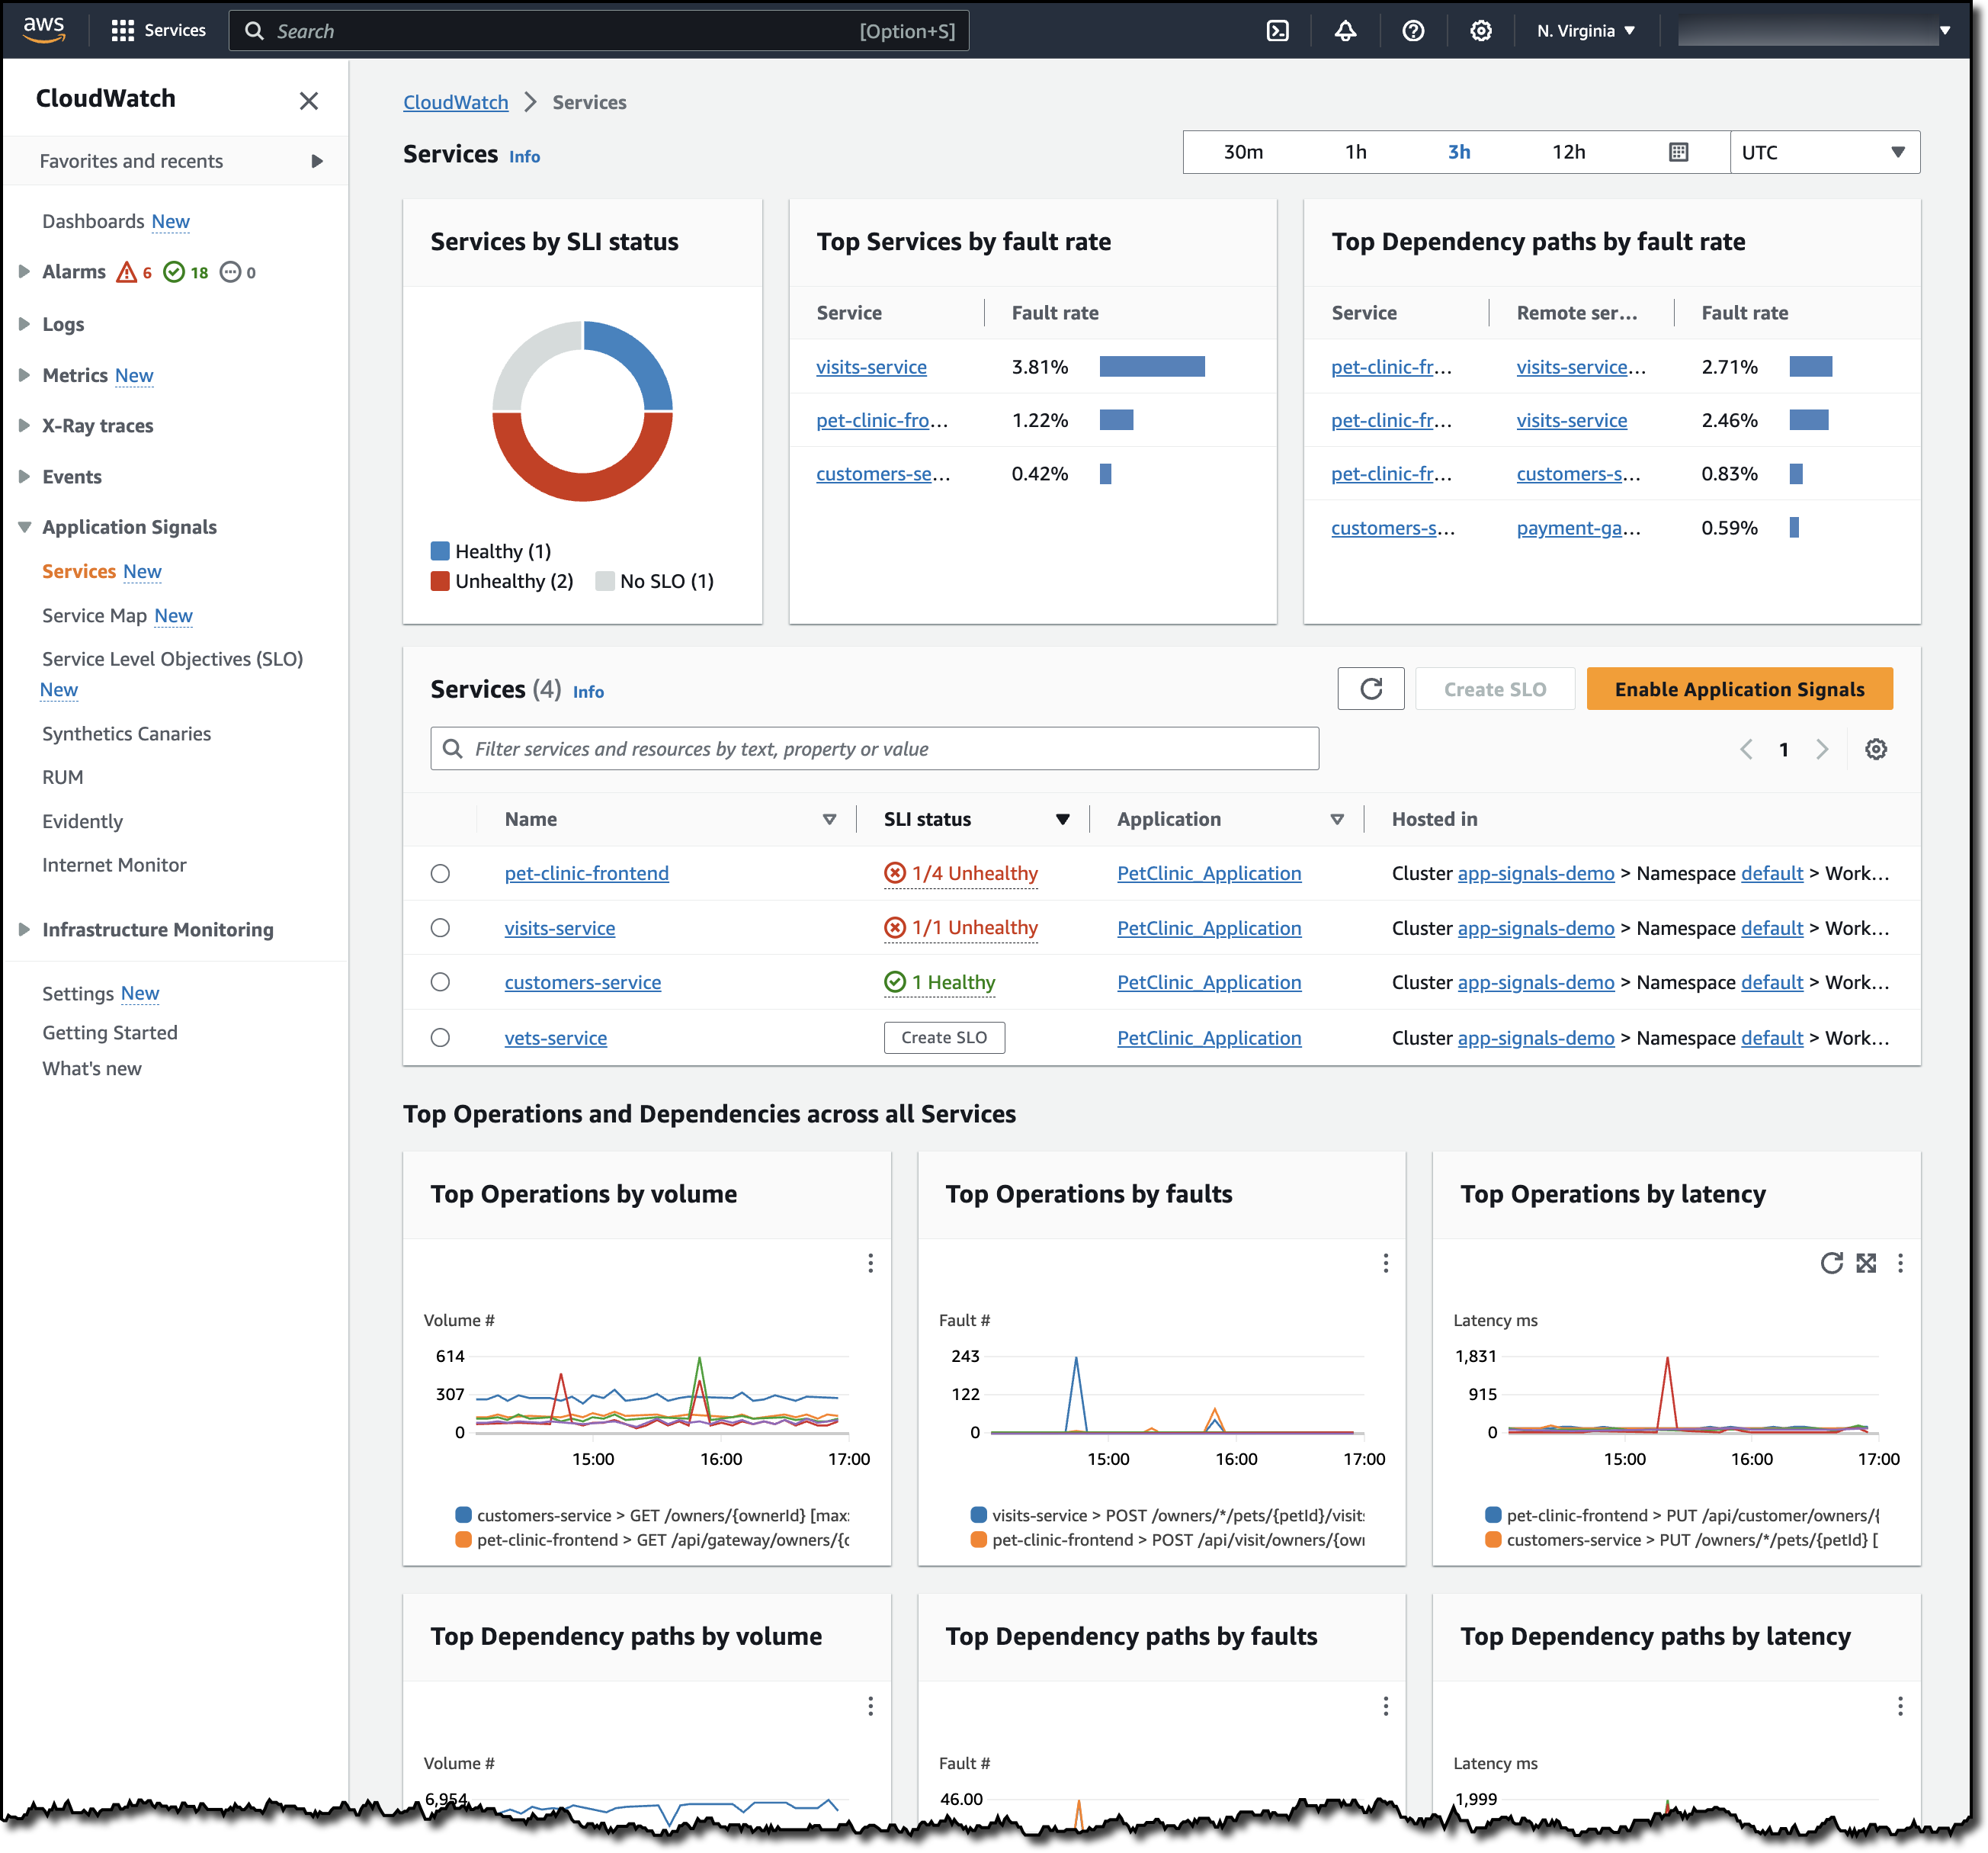Select the radio button for pet-clinic-frontend
Screen dimensions: 1988x1853
[440, 873]
